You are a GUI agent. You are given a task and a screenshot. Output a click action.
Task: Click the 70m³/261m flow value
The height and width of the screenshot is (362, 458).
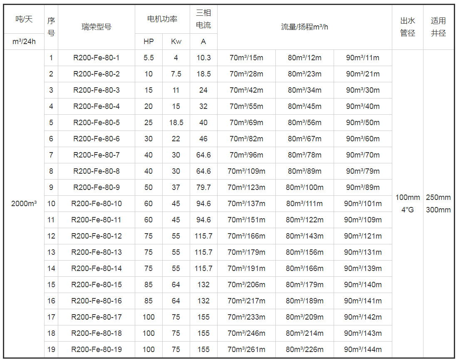246,350
